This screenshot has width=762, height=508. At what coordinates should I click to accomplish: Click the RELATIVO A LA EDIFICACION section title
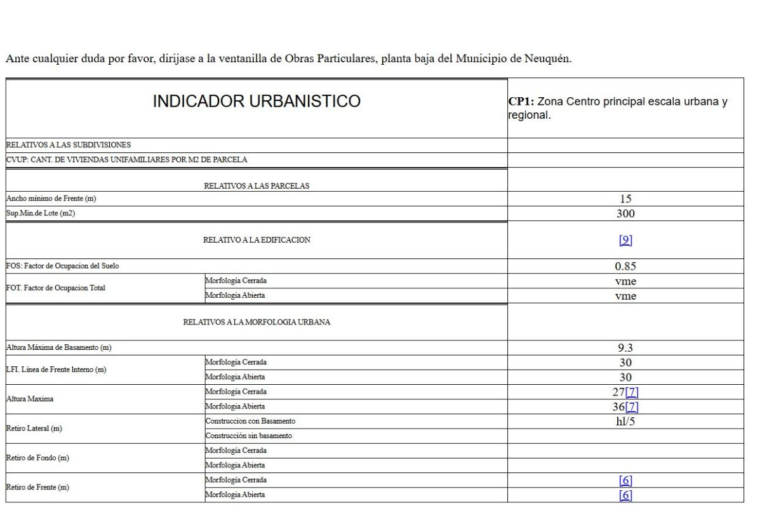(256, 240)
